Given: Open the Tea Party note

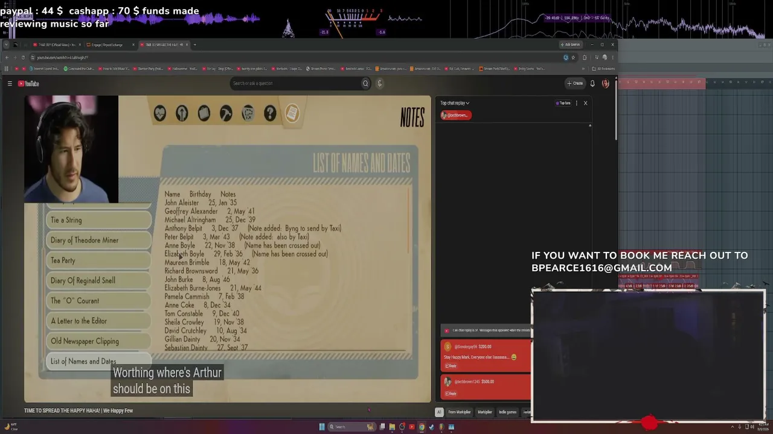Looking at the screenshot, I should point(98,260).
